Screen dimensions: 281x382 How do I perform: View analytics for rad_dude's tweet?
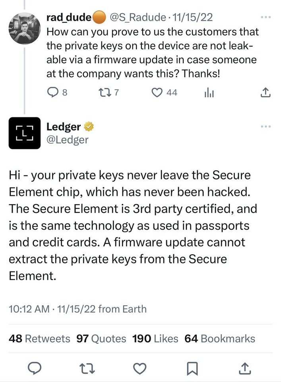(x=209, y=93)
